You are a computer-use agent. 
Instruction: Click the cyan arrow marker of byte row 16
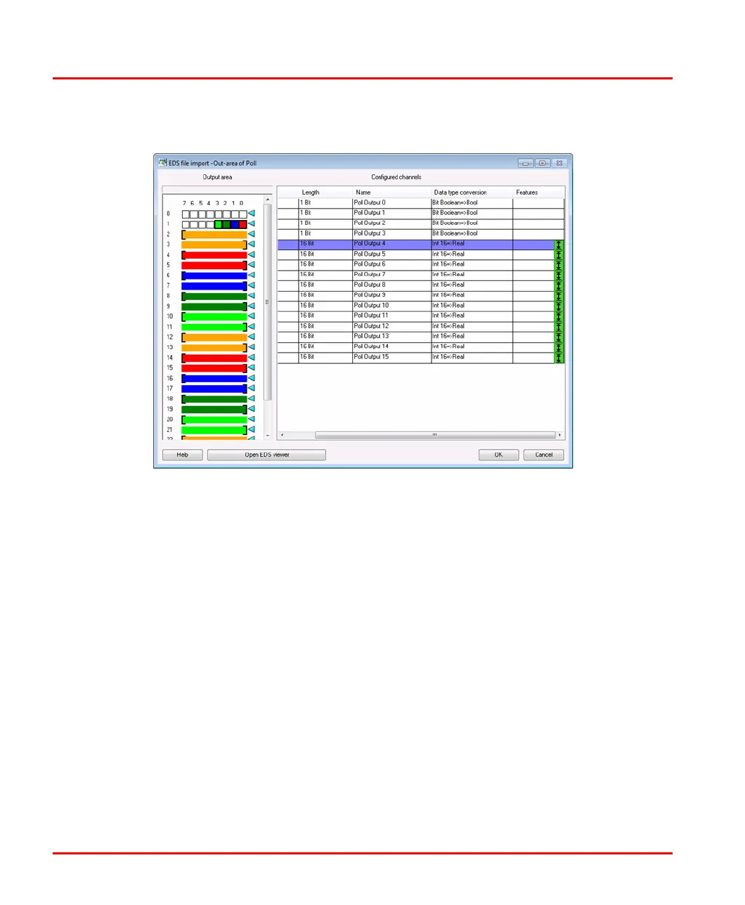pos(252,378)
